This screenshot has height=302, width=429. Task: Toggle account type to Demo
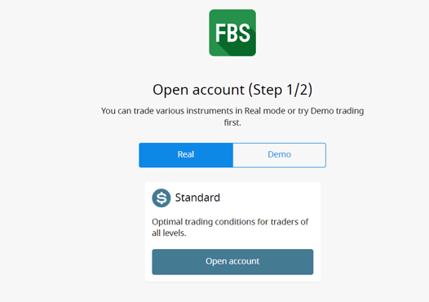280,155
